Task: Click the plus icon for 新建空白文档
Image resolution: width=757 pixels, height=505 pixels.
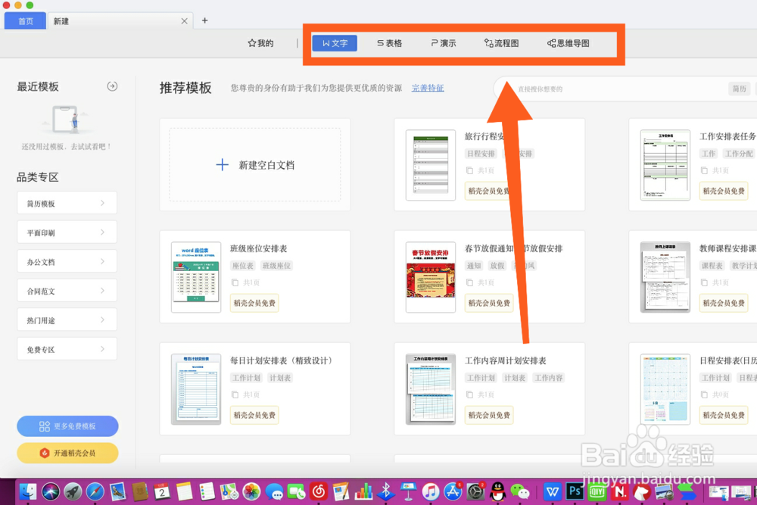Action: pos(222,165)
